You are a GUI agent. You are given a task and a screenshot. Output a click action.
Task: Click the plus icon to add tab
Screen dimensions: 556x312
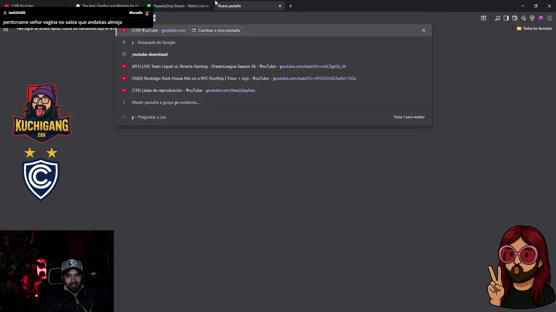click(x=291, y=6)
